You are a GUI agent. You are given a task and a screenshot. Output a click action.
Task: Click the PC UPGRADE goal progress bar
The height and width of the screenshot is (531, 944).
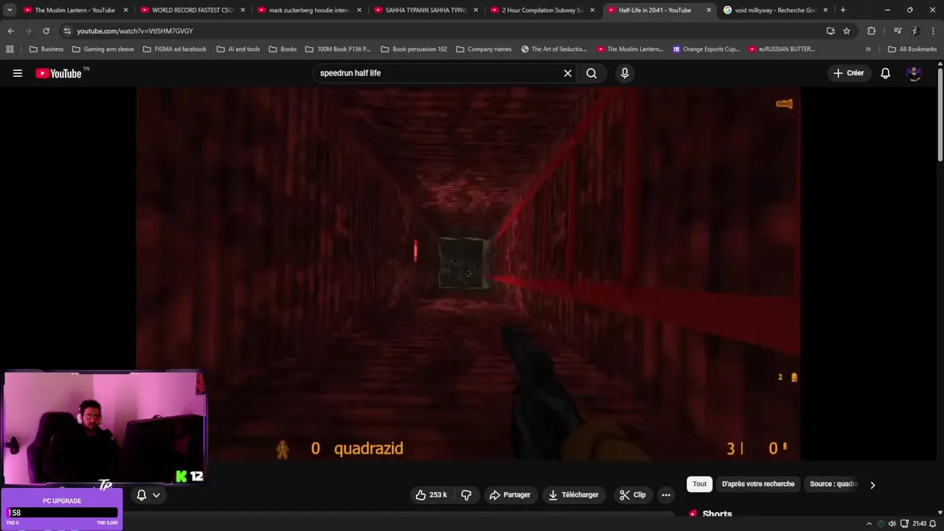click(62, 513)
